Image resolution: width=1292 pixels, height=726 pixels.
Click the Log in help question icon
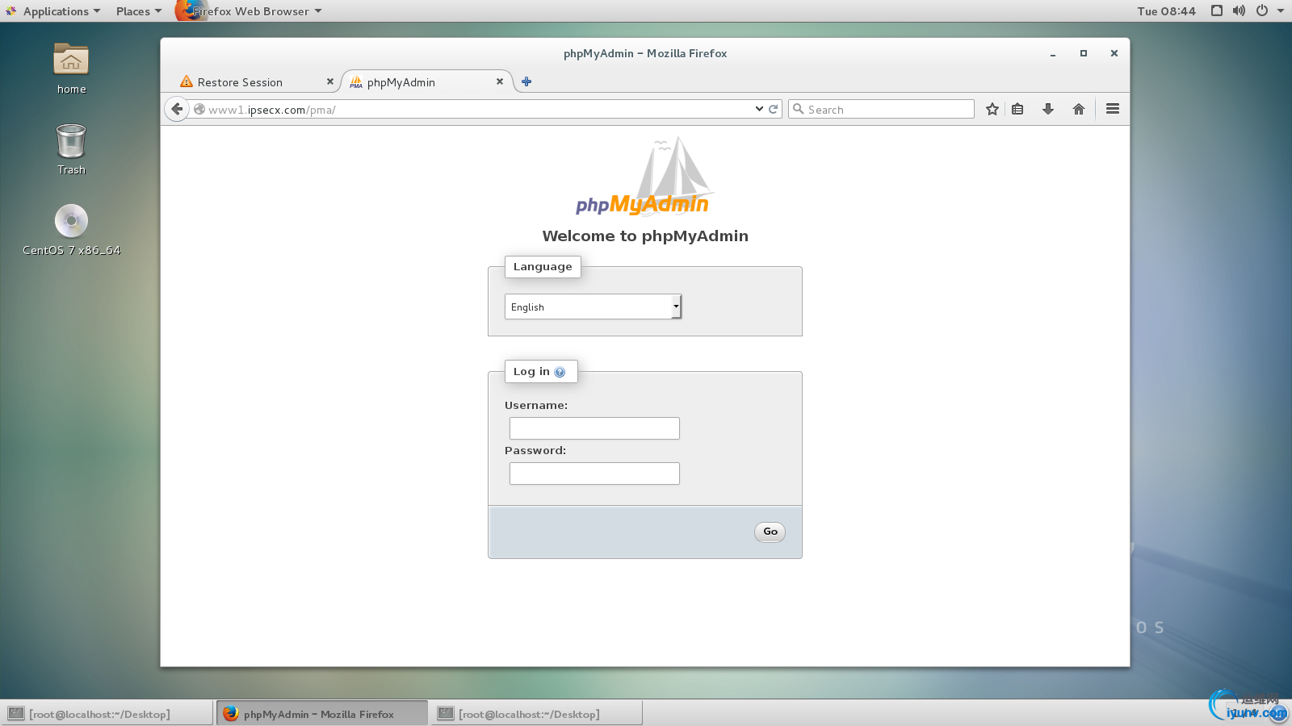pyautogui.click(x=560, y=372)
